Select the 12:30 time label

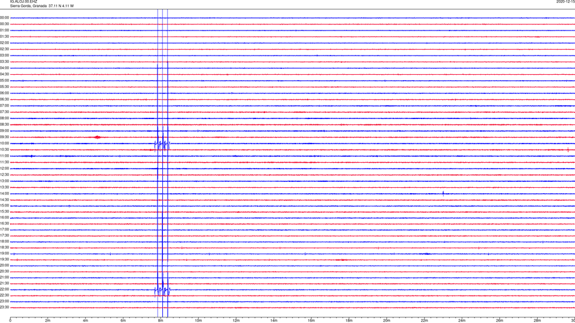click(x=4, y=174)
